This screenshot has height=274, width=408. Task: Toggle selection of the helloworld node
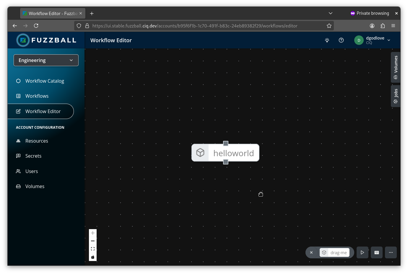click(233, 153)
